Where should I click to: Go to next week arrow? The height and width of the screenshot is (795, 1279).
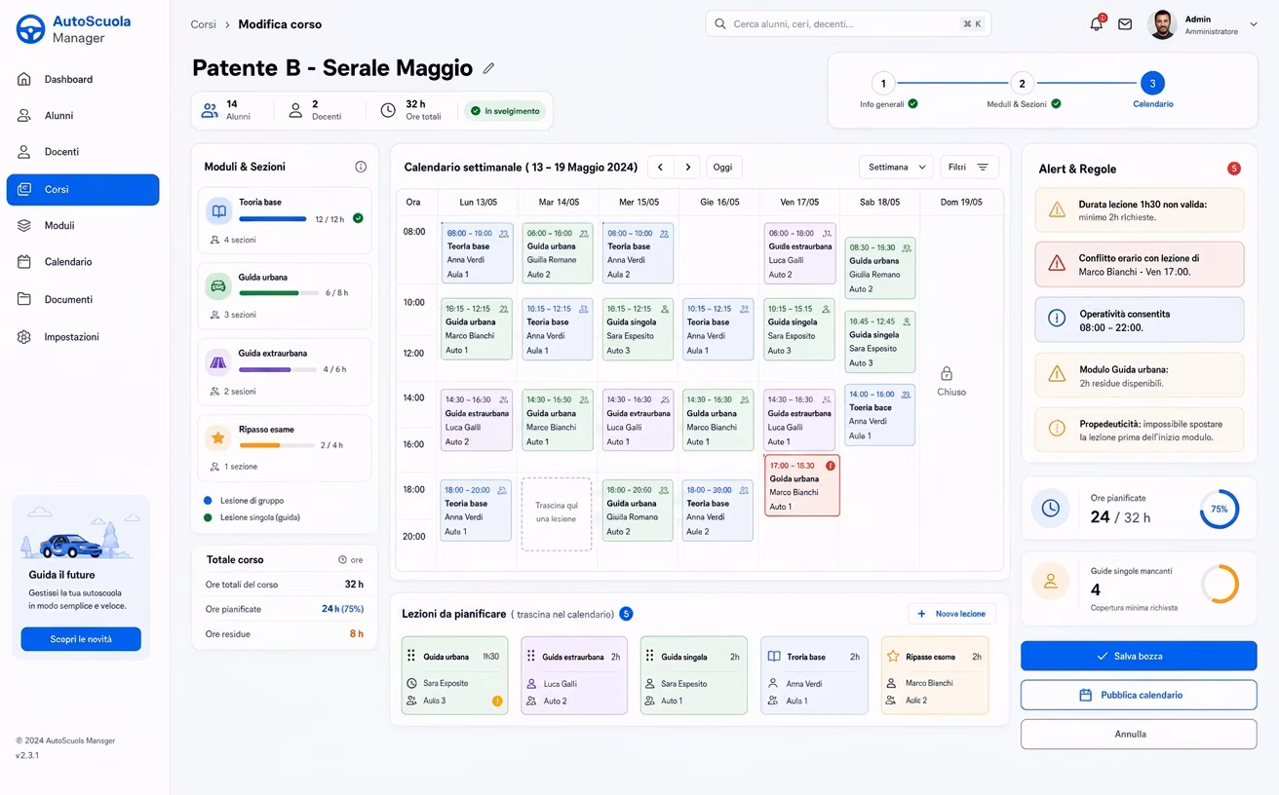687,168
